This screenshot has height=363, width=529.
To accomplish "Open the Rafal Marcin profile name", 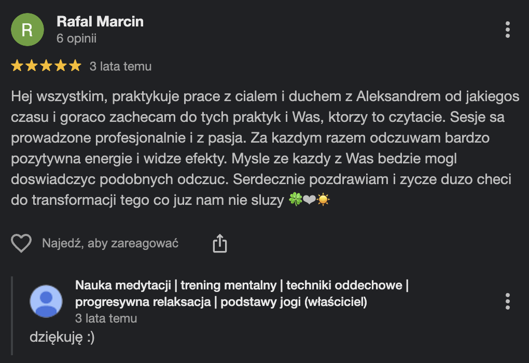I will (x=100, y=22).
